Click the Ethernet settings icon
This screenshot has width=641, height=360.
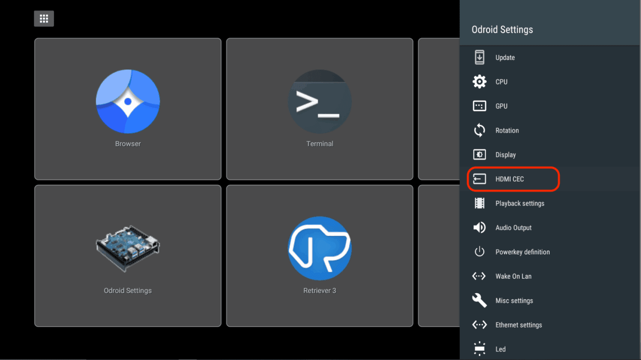[x=479, y=325]
